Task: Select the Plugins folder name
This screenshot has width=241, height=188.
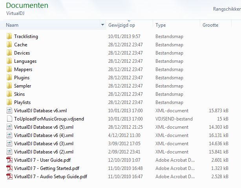Action: [x=22, y=78]
